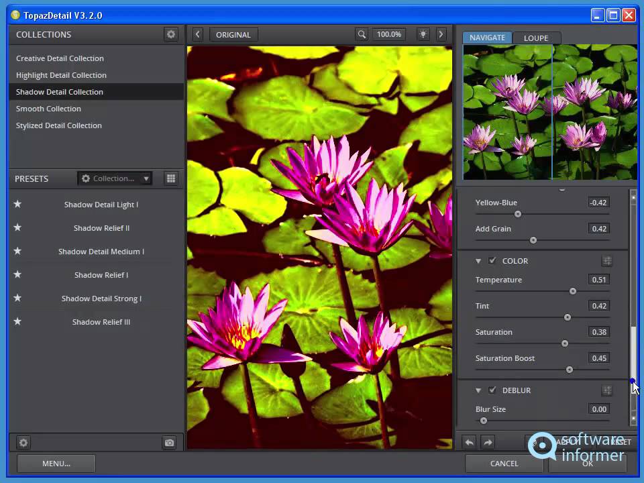Collapse the DEBLUR section
This screenshot has height=483, width=644.
pyautogui.click(x=478, y=390)
